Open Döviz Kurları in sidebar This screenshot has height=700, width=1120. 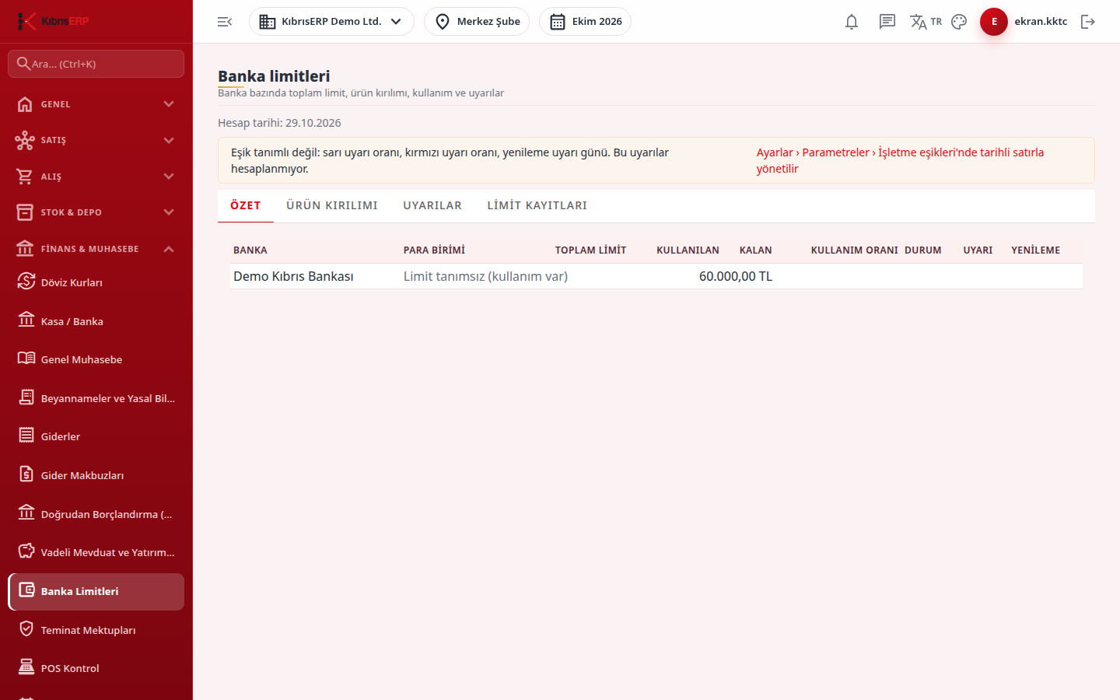[x=96, y=282]
